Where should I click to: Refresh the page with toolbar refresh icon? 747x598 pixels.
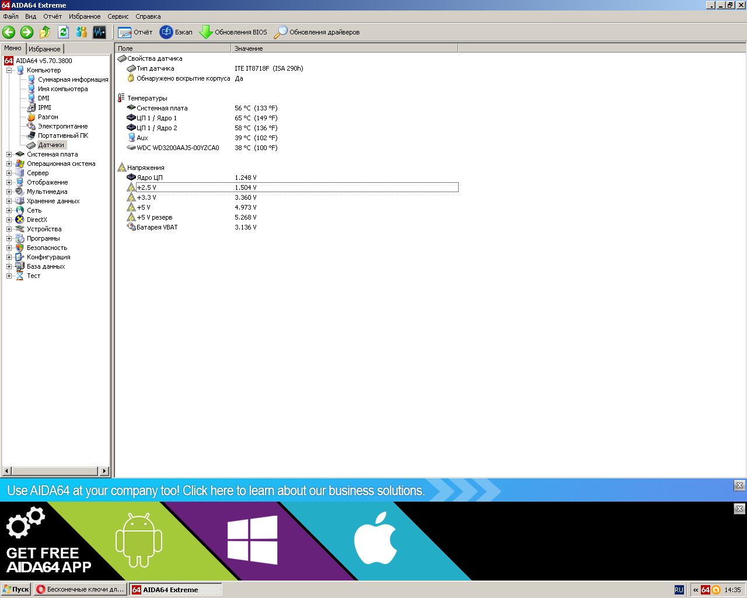point(63,32)
